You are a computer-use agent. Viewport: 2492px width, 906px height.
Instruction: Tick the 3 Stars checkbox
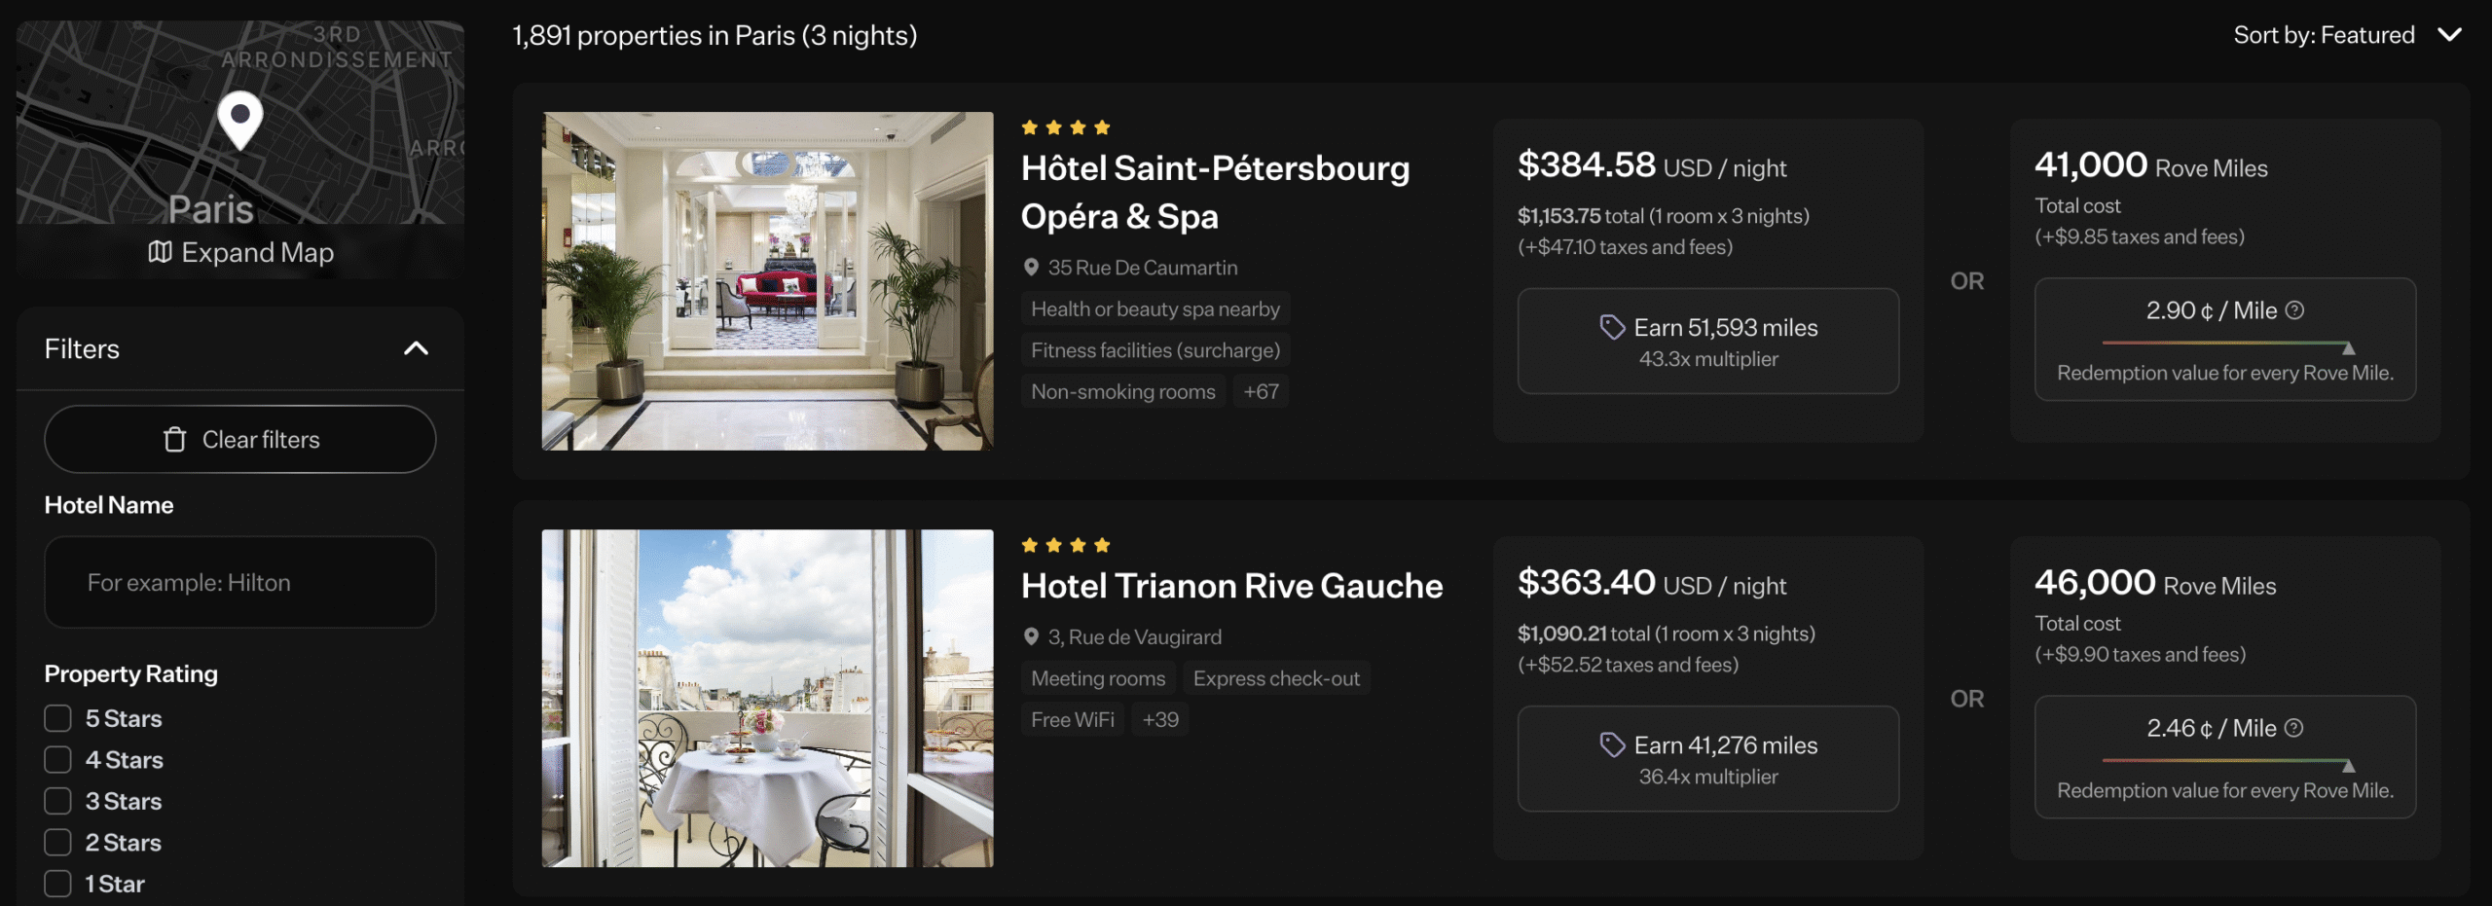pos(58,802)
